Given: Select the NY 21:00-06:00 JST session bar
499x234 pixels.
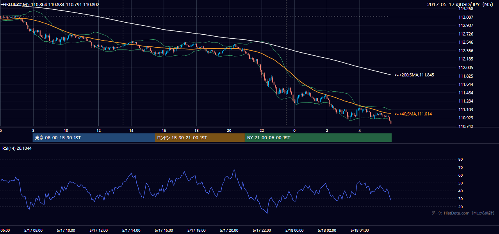Looking at the screenshot, I should (318, 138).
